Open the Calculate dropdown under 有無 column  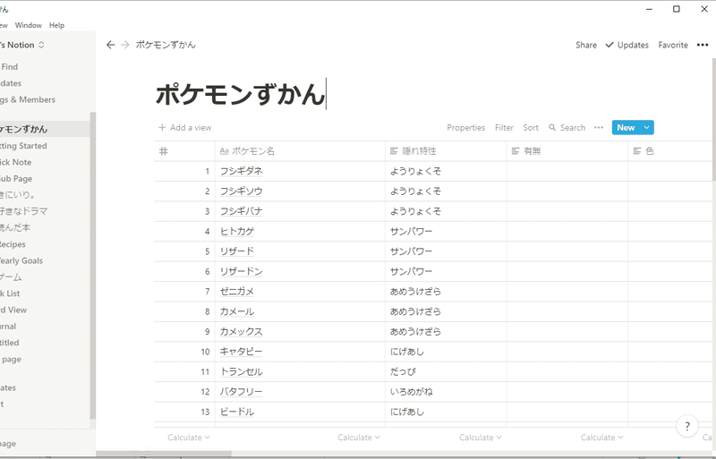coord(601,438)
